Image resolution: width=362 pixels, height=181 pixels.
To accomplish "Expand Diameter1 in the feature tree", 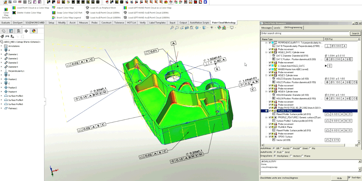I will (x=1, y=54).
